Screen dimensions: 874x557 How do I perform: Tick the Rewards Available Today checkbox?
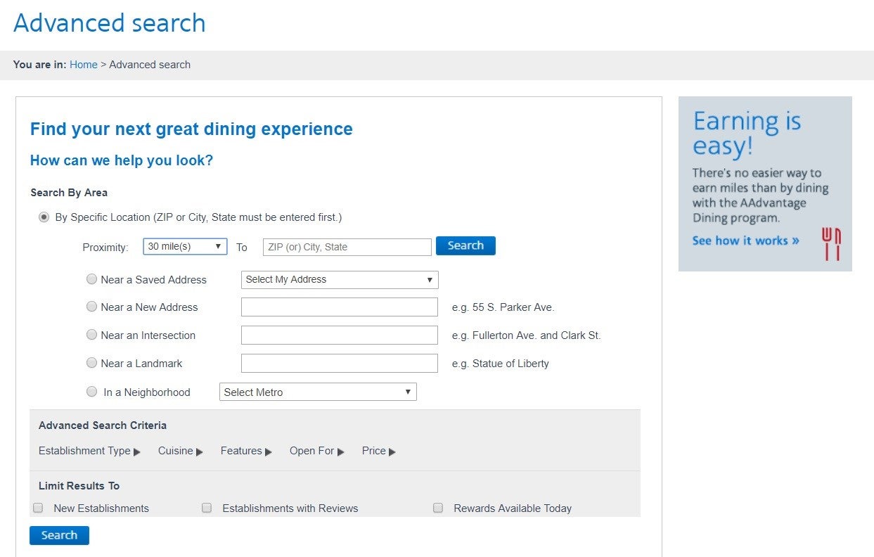point(438,508)
